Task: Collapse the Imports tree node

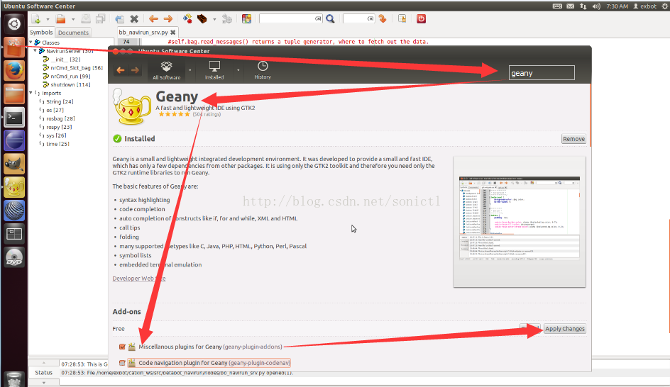Action: (x=31, y=93)
